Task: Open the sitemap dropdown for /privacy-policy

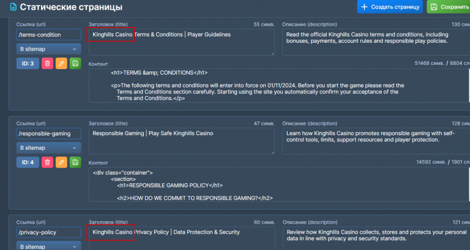Action: [49, 246]
